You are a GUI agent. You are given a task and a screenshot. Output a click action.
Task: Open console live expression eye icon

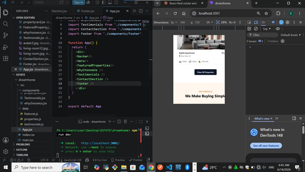(278, 29)
